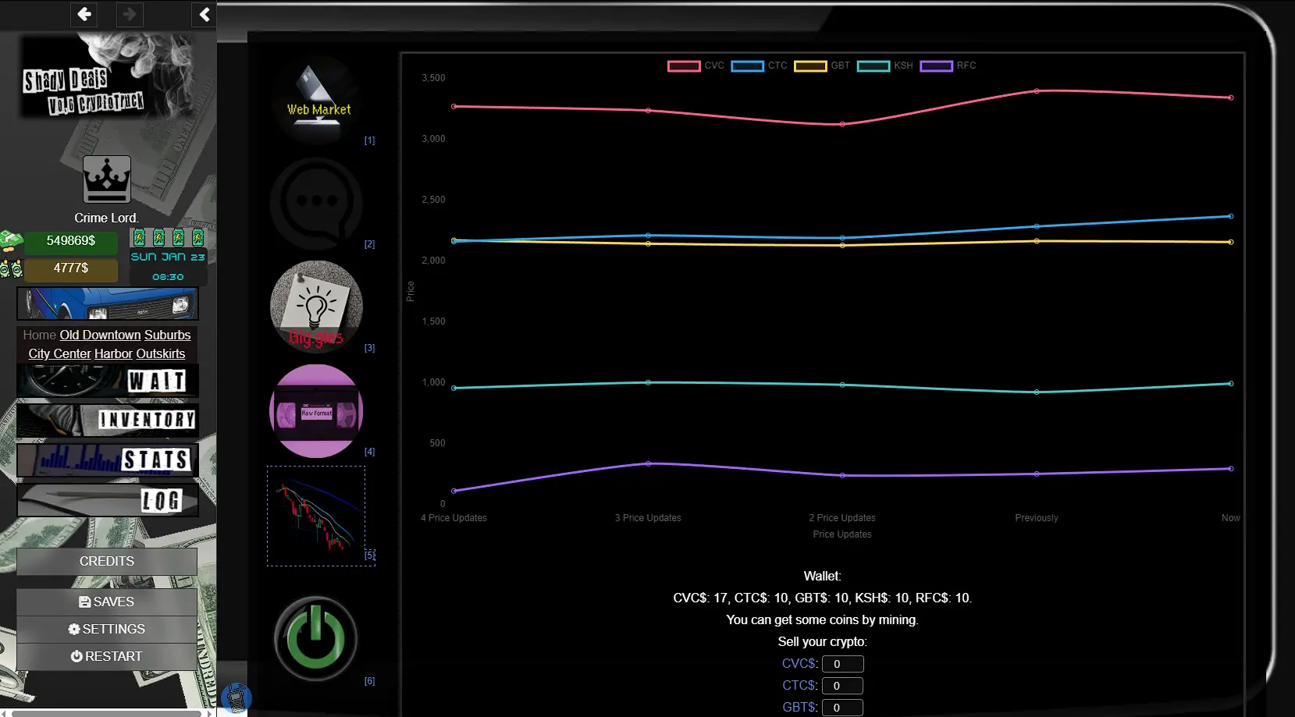Click the SAVES button

click(107, 602)
